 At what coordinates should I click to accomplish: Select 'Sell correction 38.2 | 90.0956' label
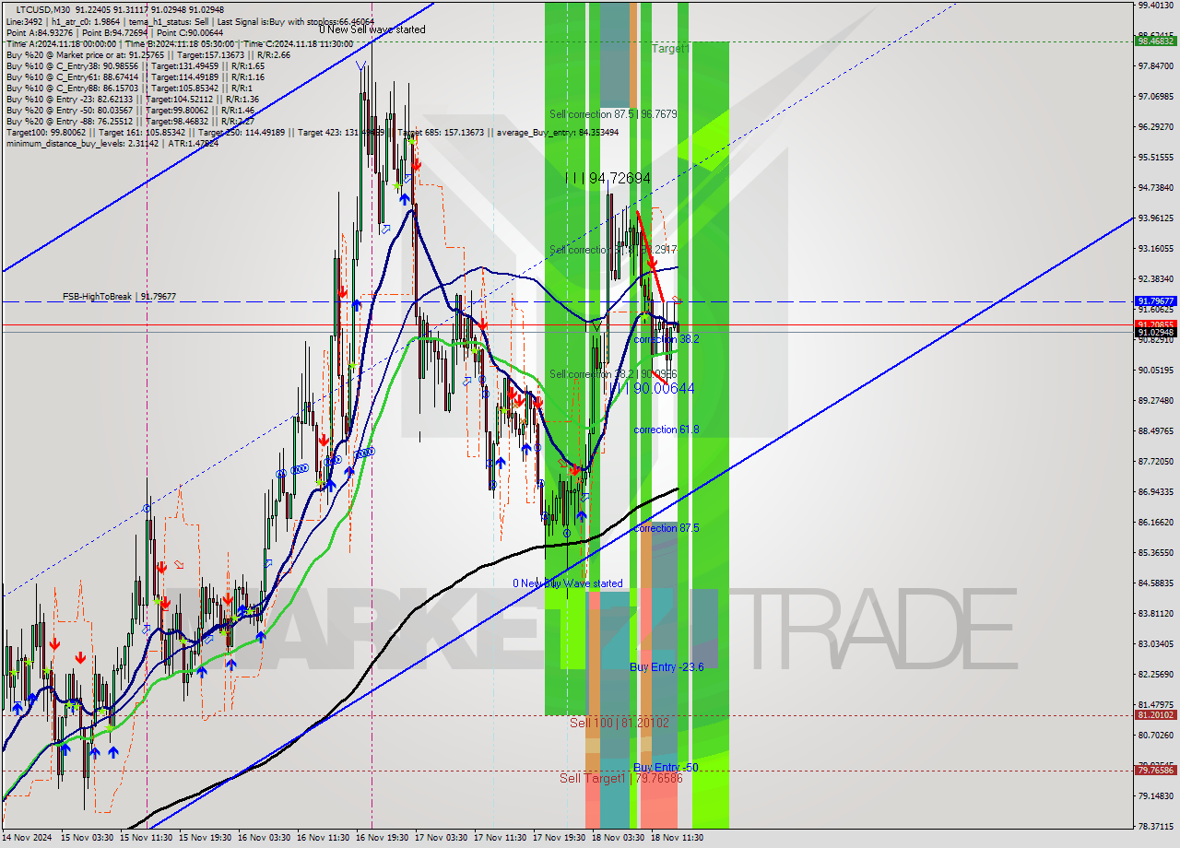[x=614, y=374]
